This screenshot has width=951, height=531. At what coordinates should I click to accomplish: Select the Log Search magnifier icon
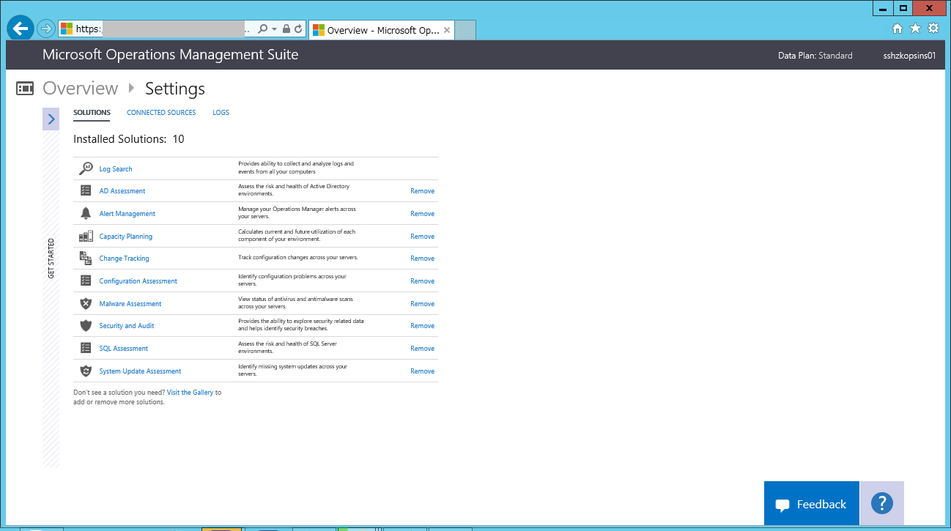[x=86, y=168]
